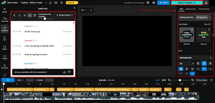Click the upload icon in top bar
Viewport: 215px width, 103px height.
point(50,3)
